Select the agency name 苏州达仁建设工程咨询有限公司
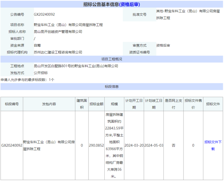Screen dimensions: 224x181 pos(58,52)
